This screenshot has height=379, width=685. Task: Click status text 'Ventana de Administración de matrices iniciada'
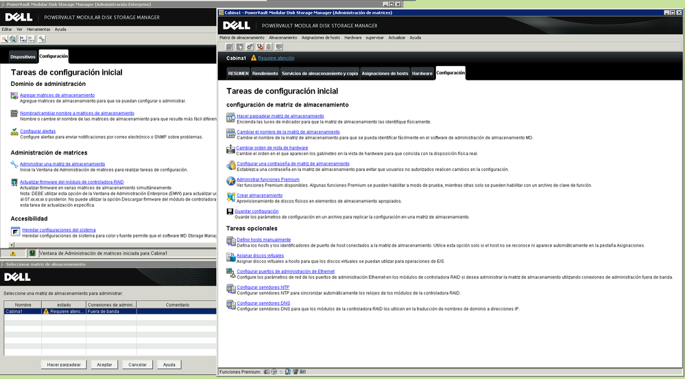pos(103,253)
